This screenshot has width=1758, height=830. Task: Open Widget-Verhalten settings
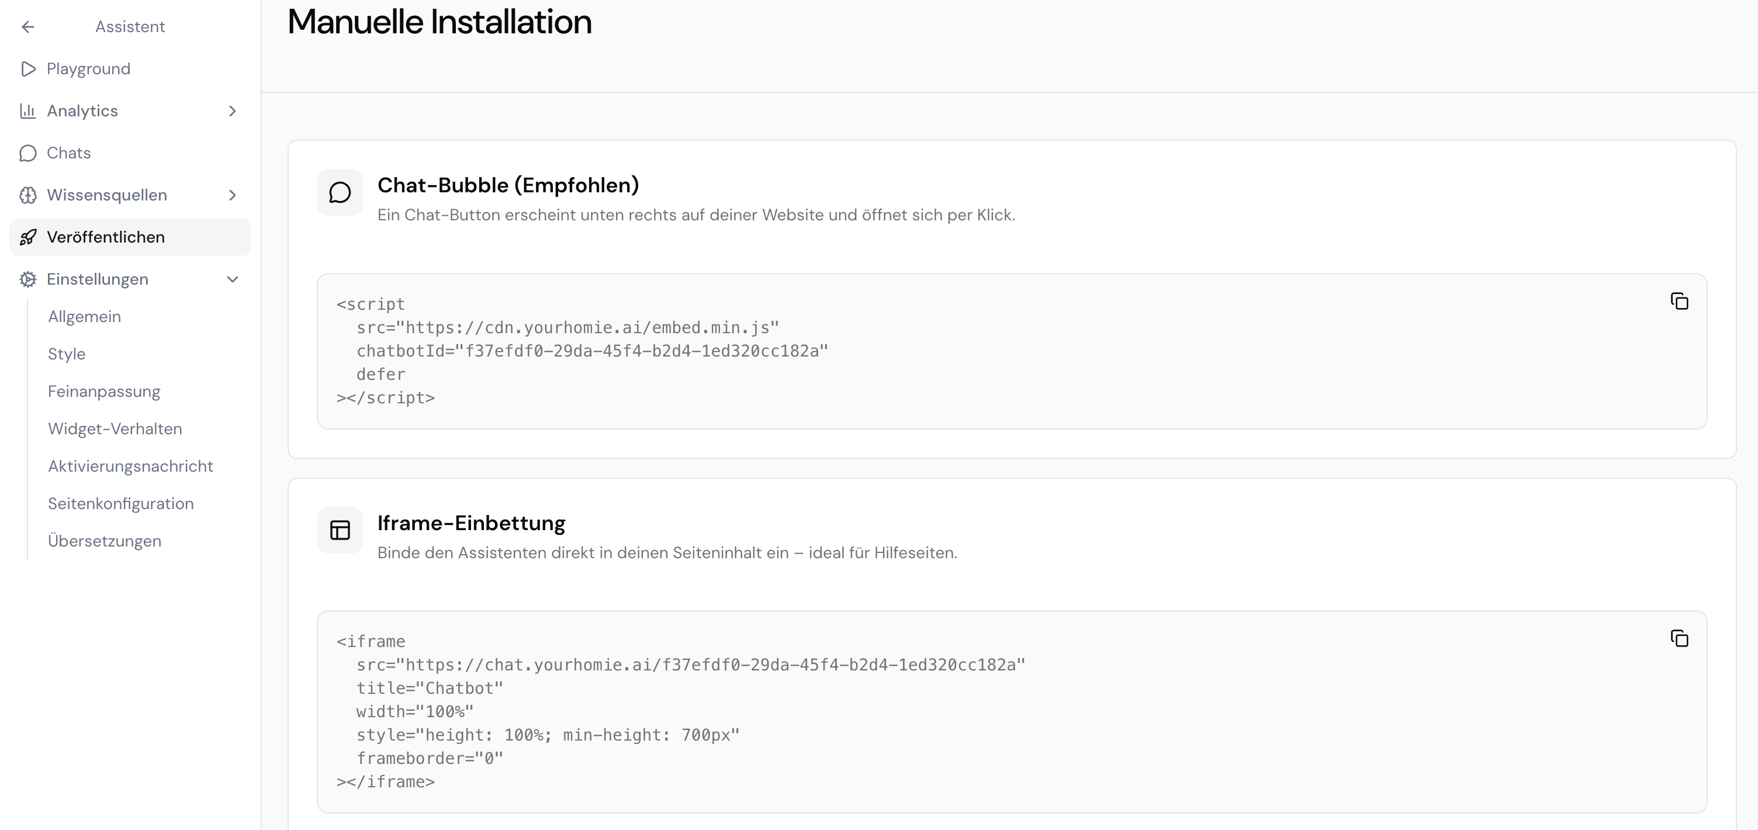pyautogui.click(x=115, y=430)
